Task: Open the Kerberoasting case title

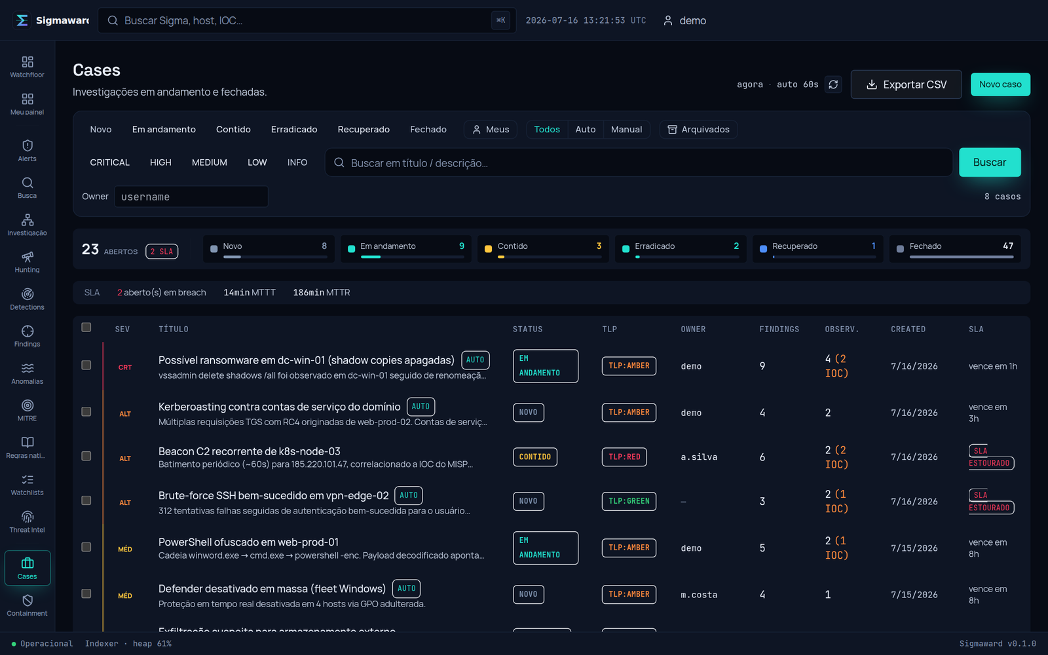Action: (279, 407)
